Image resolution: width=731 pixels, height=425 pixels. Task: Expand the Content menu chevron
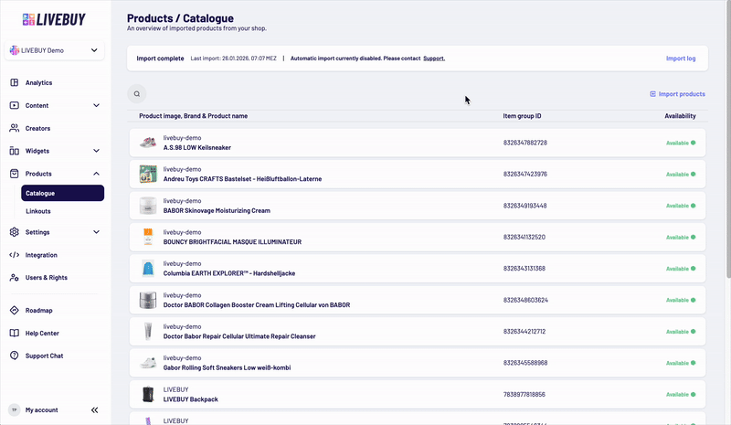(96, 105)
